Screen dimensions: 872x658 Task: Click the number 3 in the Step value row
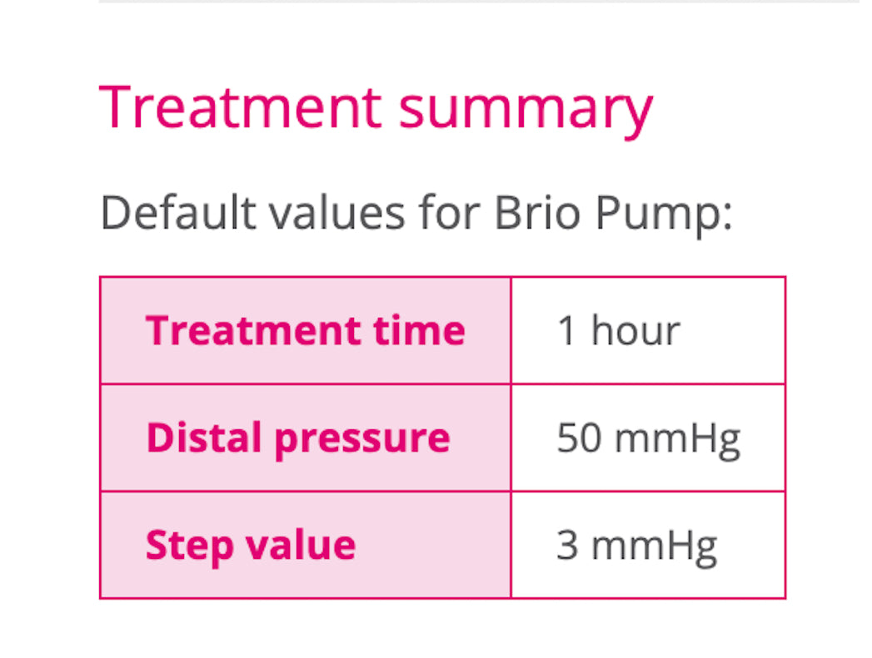pyautogui.click(x=567, y=545)
